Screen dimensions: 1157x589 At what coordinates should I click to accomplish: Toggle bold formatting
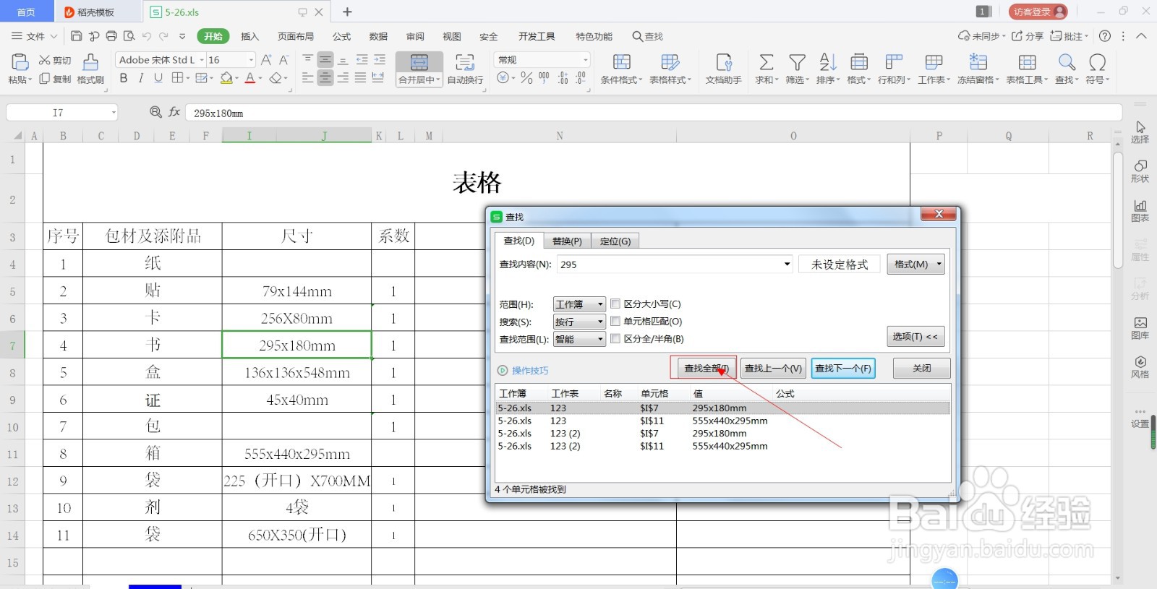124,78
